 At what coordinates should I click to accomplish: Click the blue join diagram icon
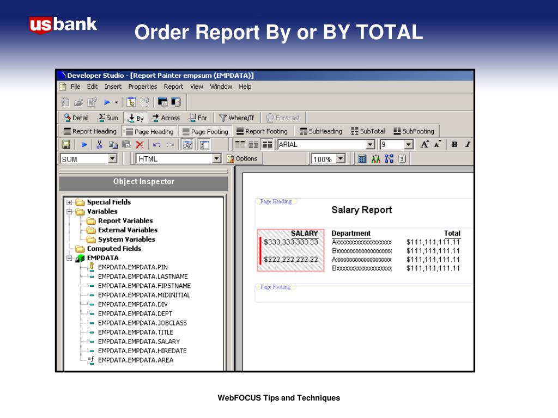point(389,158)
